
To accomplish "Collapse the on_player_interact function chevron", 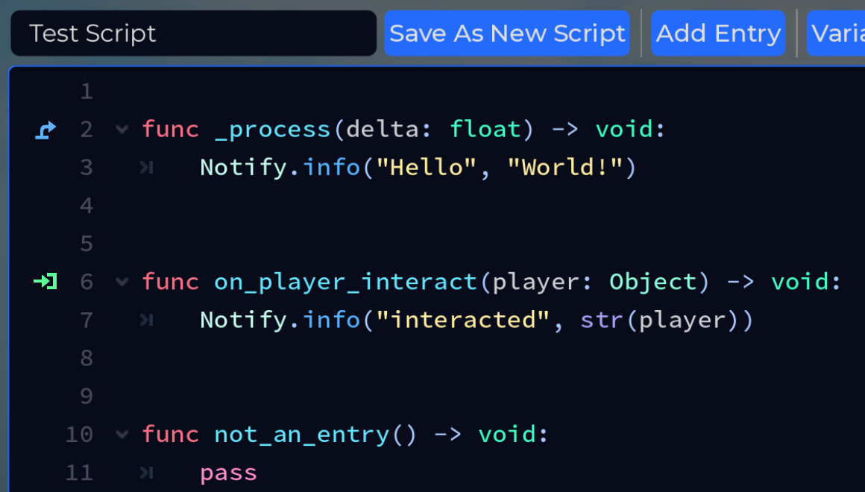I will pos(121,282).
